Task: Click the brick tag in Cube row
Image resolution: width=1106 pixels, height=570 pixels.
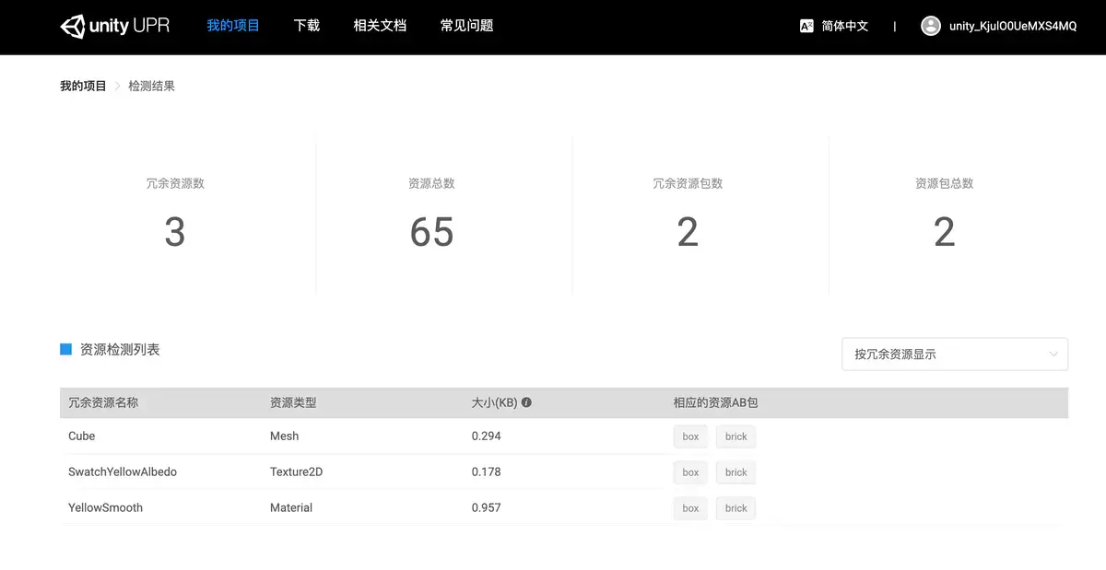Action: point(735,436)
